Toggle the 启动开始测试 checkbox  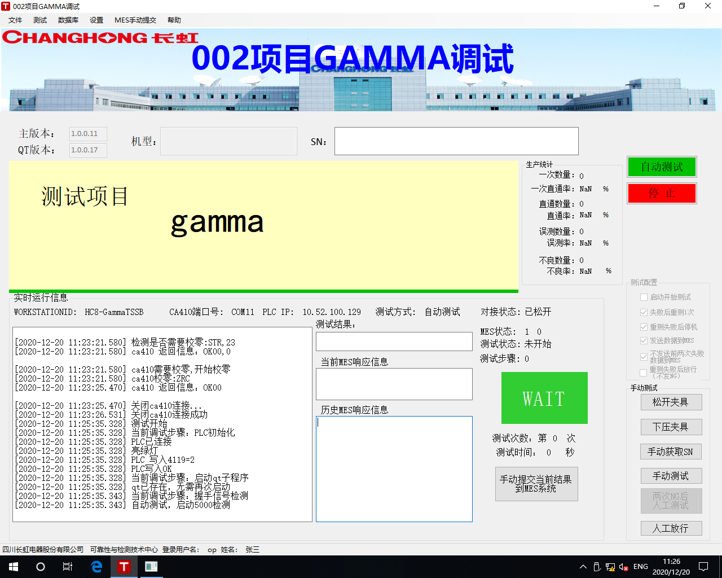[644, 297]
